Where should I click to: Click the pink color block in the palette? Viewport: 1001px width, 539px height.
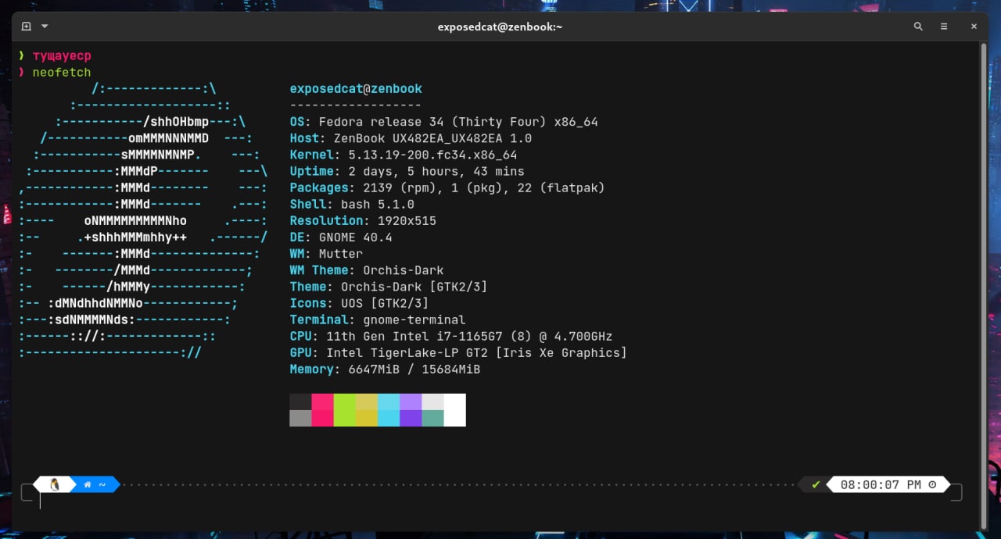pyautogui.click(x=323, y=410)
